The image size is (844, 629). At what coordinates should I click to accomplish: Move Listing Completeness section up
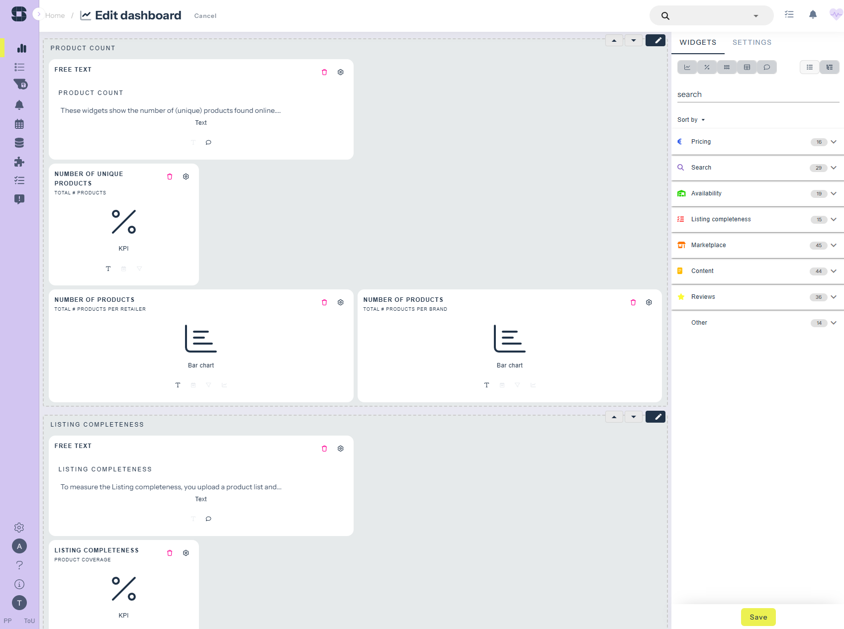point(614,417)
